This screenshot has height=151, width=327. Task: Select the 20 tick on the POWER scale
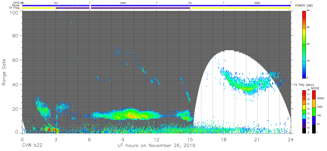click(x=309, y=44)
